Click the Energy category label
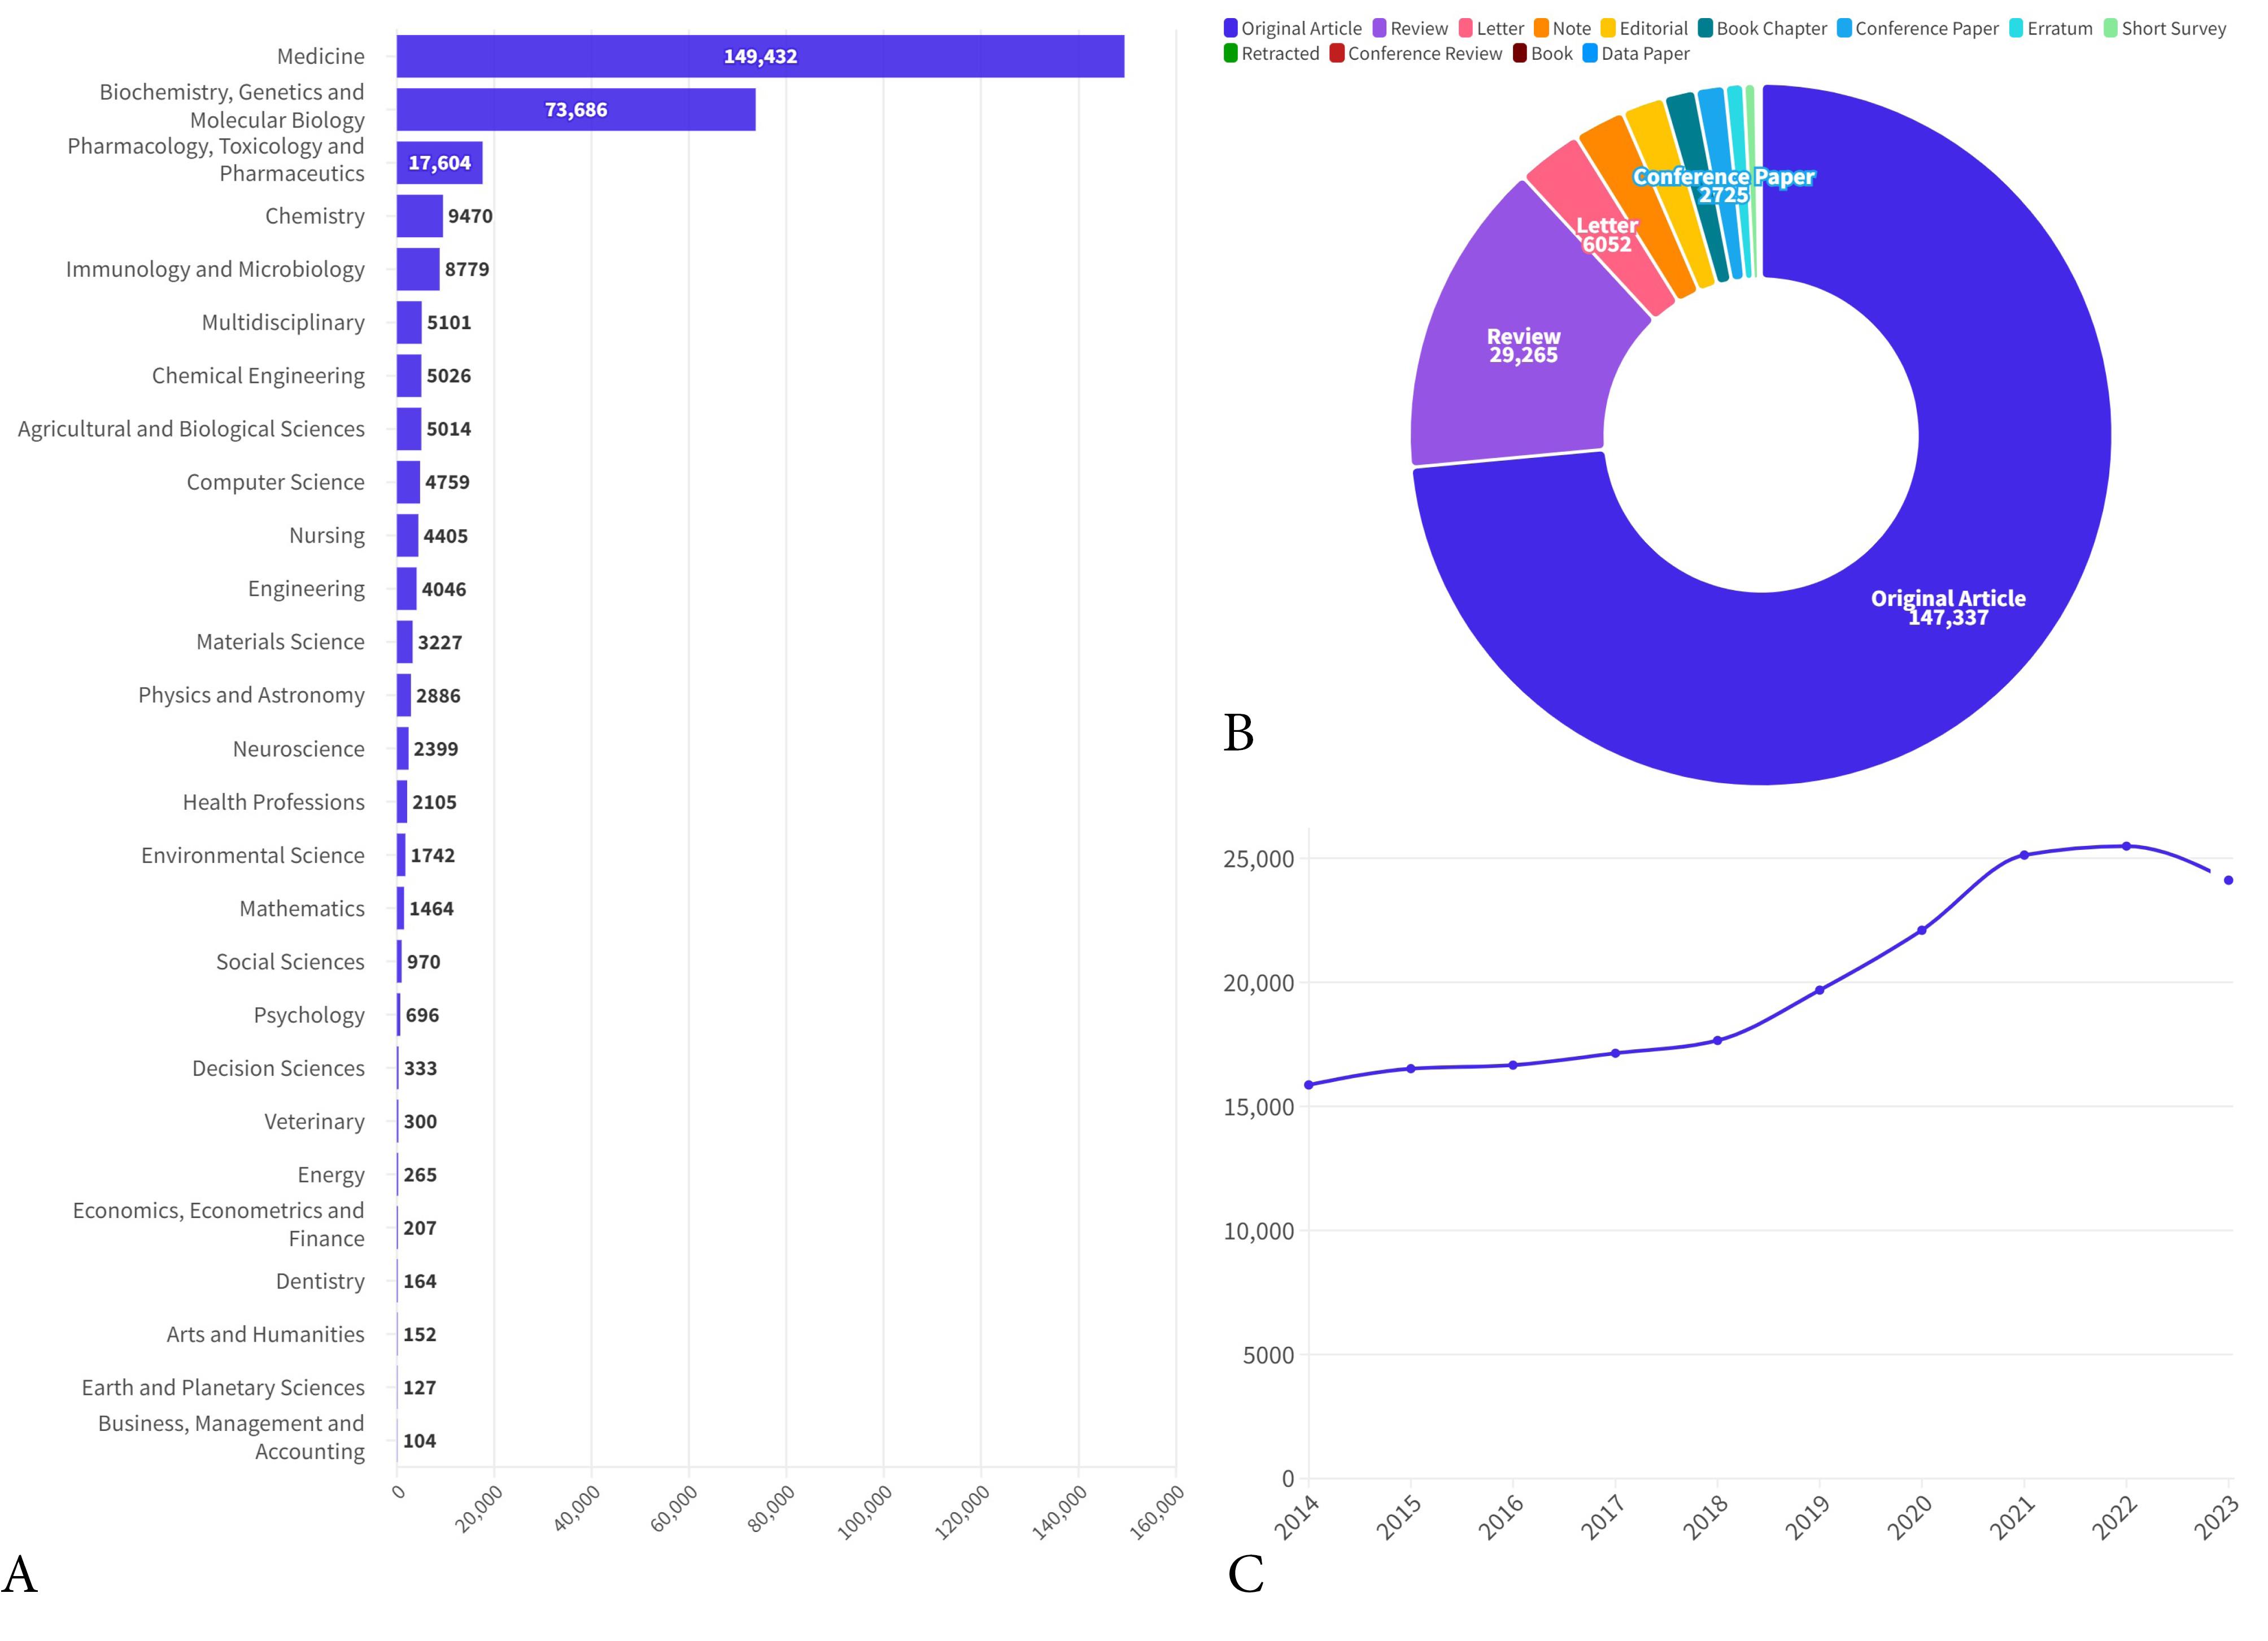The image size is (2268, 1641). coord(331,1175)
